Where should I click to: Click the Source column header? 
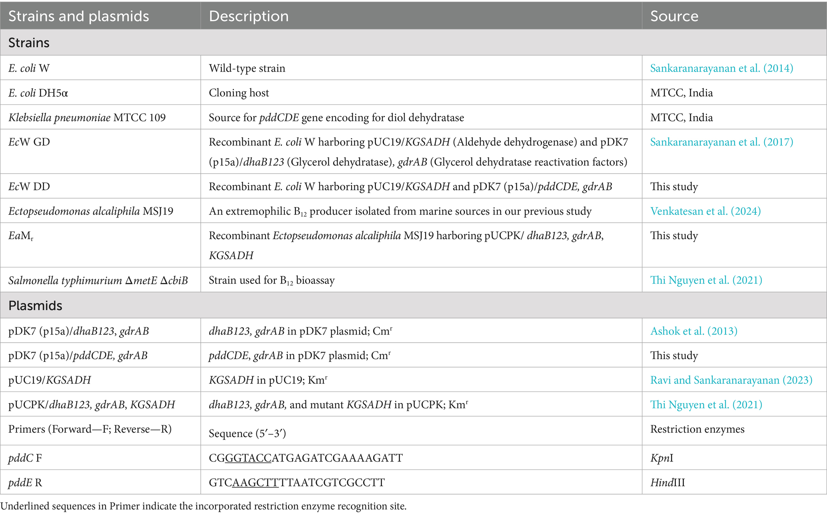pos(674,16)
